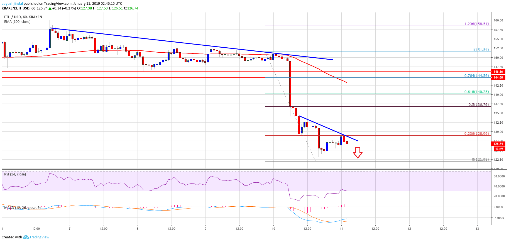509x242 pixels.
Task: Click the KRAKEN:ETHUSD, 60 symbol header
Action: [19, 8]
